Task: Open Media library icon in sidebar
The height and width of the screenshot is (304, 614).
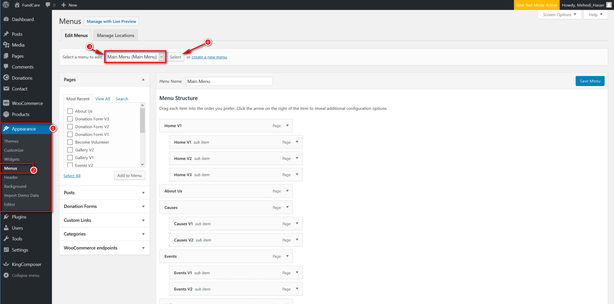Action: coord(6,45)
